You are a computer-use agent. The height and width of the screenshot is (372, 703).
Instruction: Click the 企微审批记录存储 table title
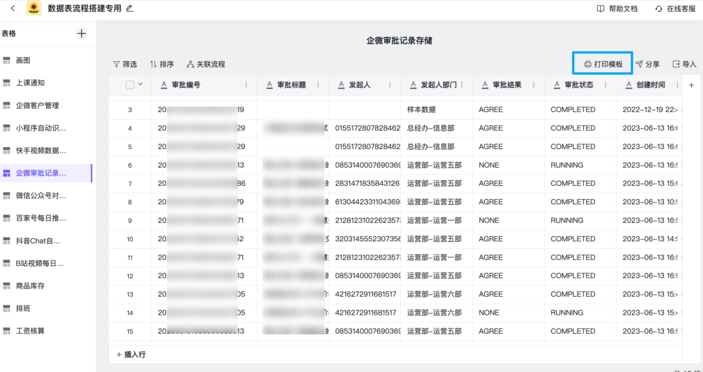click(399, 41)
